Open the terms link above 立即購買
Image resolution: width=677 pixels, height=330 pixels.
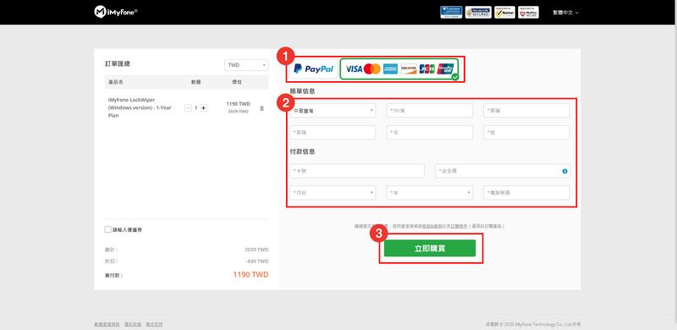pyautogui.click(x=432, y=226)
